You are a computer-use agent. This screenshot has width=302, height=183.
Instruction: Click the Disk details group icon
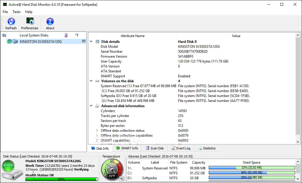pos(98,42)
